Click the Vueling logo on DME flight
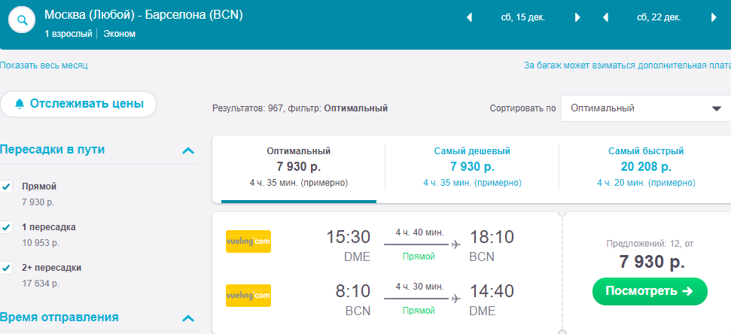Image resolution: width=731 pixels, height=334 pixels. tap(248, 241)
